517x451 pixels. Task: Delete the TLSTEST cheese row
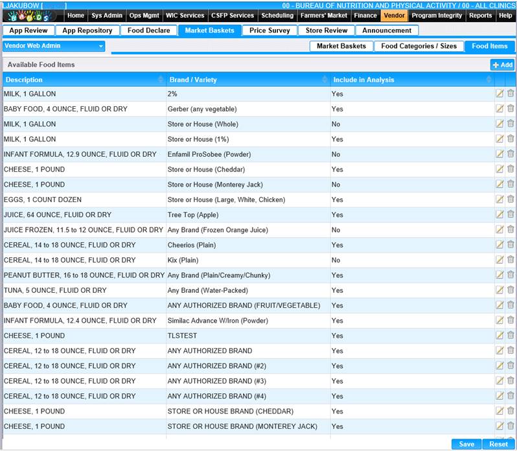pyautogui.click(x=511, y=335)
